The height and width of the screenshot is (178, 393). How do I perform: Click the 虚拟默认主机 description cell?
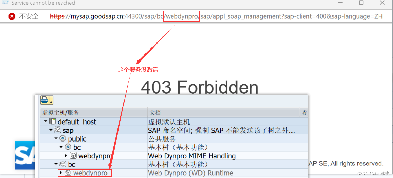pos(169,122)
